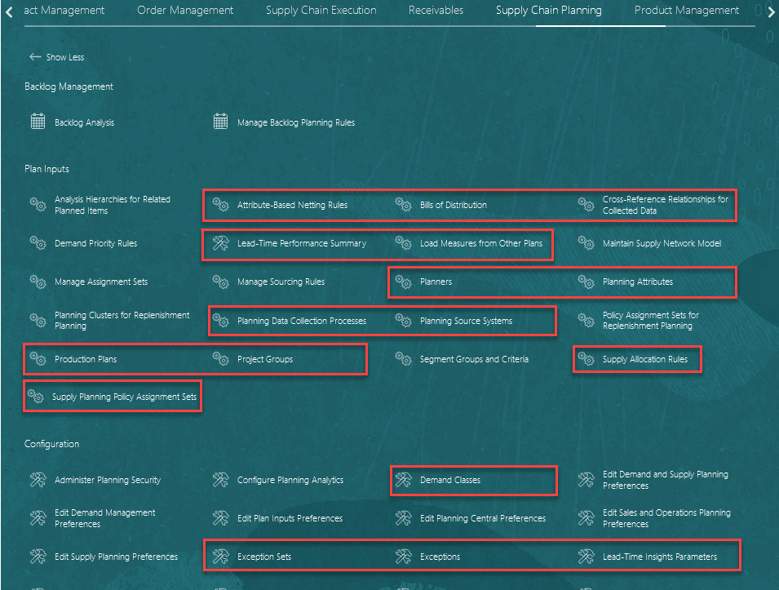Switch to the Supply Chain Execution tab

tap(321, 10)
